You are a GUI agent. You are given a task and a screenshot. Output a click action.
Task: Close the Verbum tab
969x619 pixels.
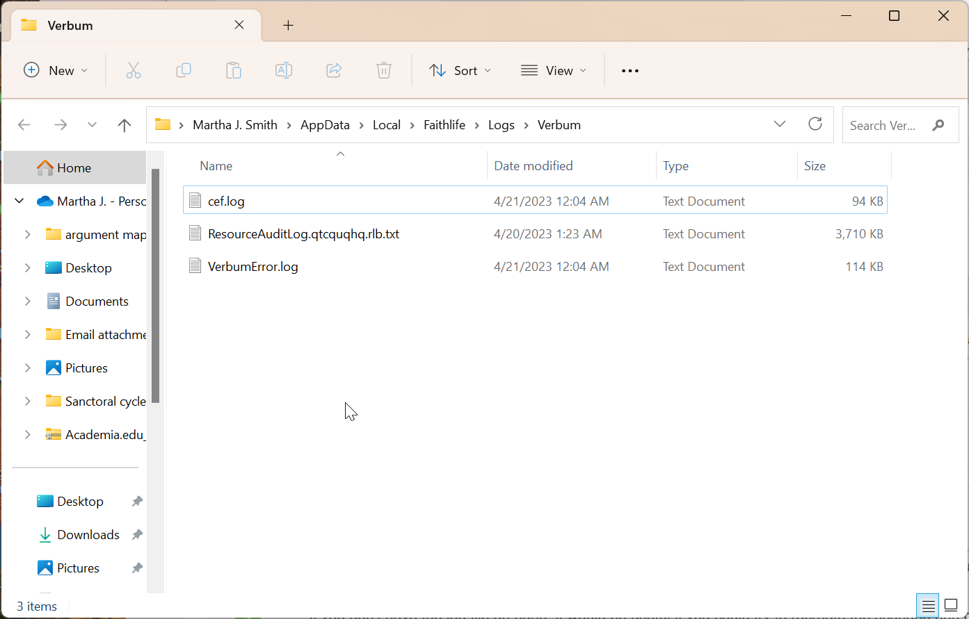[x=239, y=25]
